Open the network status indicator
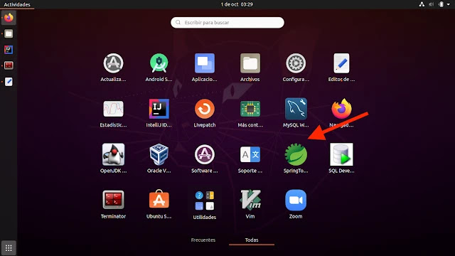Screen dimensions: 455x256 pos(422,4)
